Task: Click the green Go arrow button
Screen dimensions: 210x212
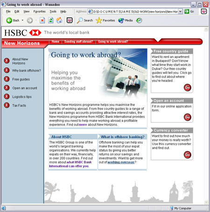Action: click(x=189, y=11)
